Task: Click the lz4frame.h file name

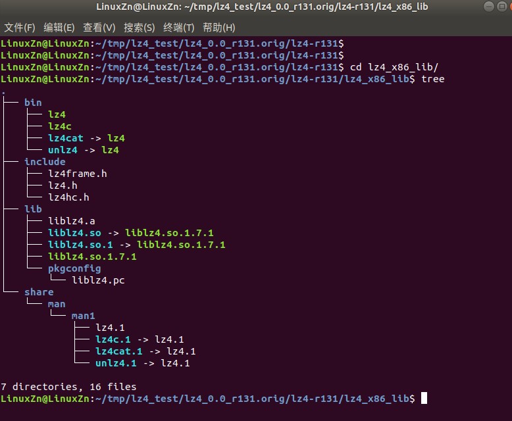Action: [78, 174]
